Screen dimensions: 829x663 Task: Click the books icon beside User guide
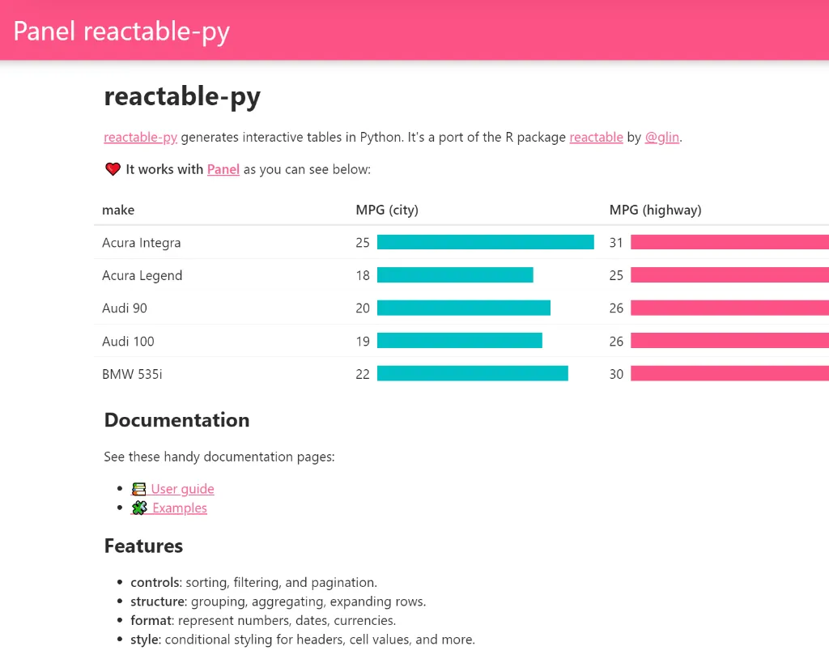pos(139,489)
